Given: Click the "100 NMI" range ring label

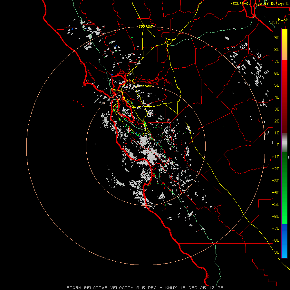Looking at the screenshot, I should tap(146, 27).
